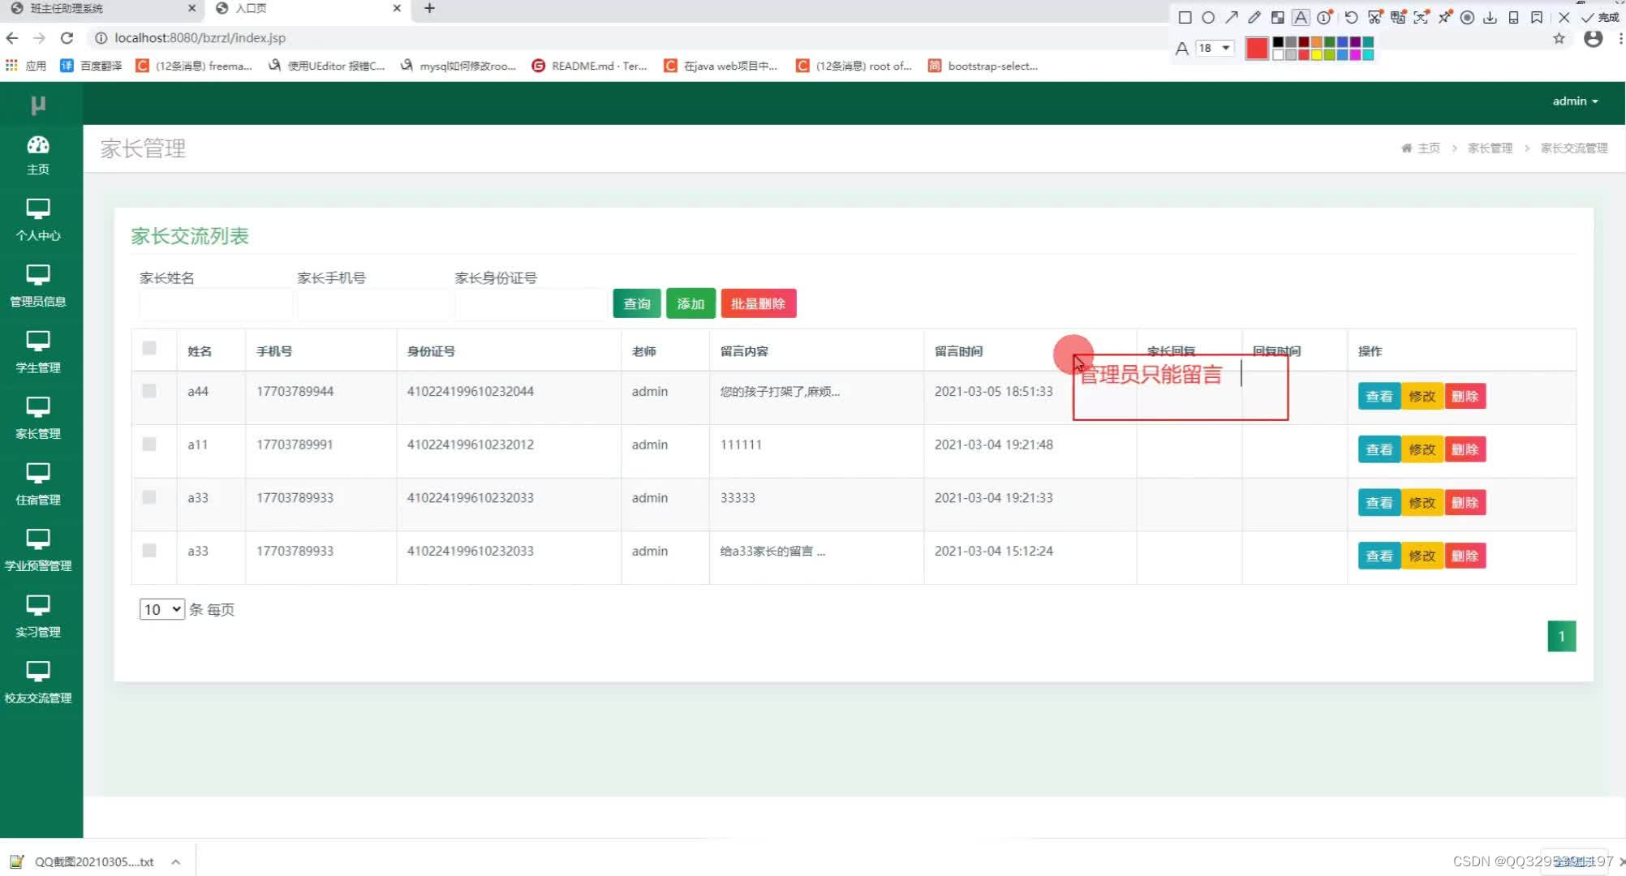This screenshot has height=876, width=1626.
Task: Open the rows-per-page 10 dropdown
Action: click(x=161, y=609)
